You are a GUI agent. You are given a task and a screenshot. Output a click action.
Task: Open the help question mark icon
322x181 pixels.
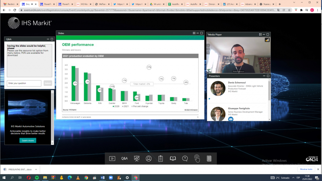coord(185,158)
